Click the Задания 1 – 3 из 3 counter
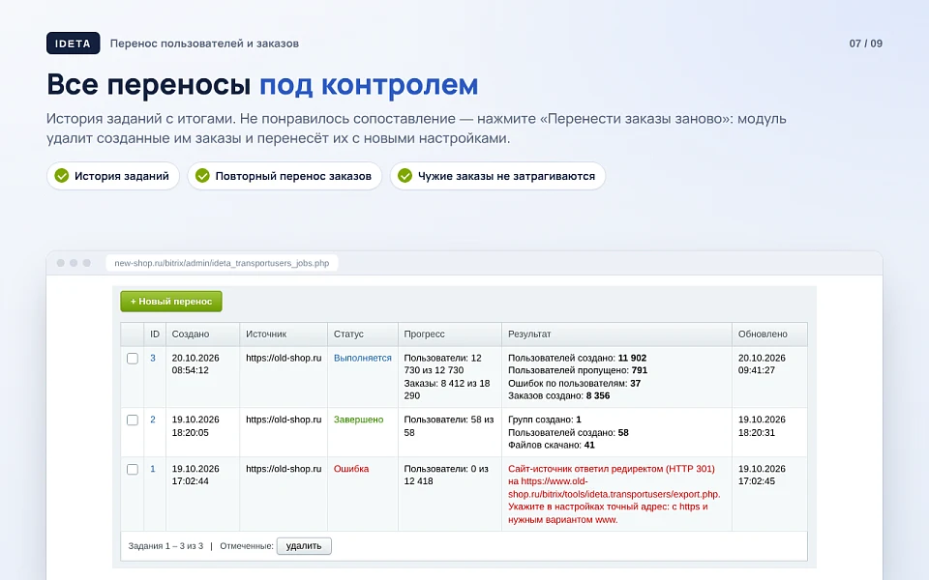This screenshot has width=929, height=580. pyautogui.click(x=165, y=545)
